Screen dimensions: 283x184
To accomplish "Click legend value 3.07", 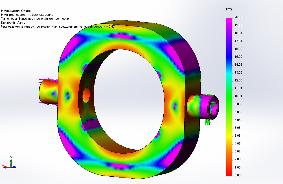I will click(x=238, y=151).
